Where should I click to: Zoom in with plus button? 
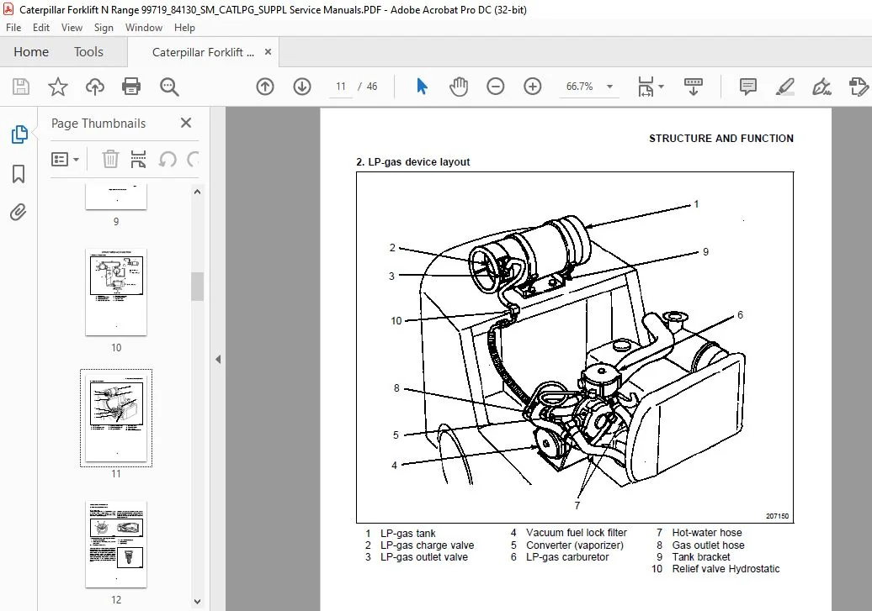coord(532,87)
